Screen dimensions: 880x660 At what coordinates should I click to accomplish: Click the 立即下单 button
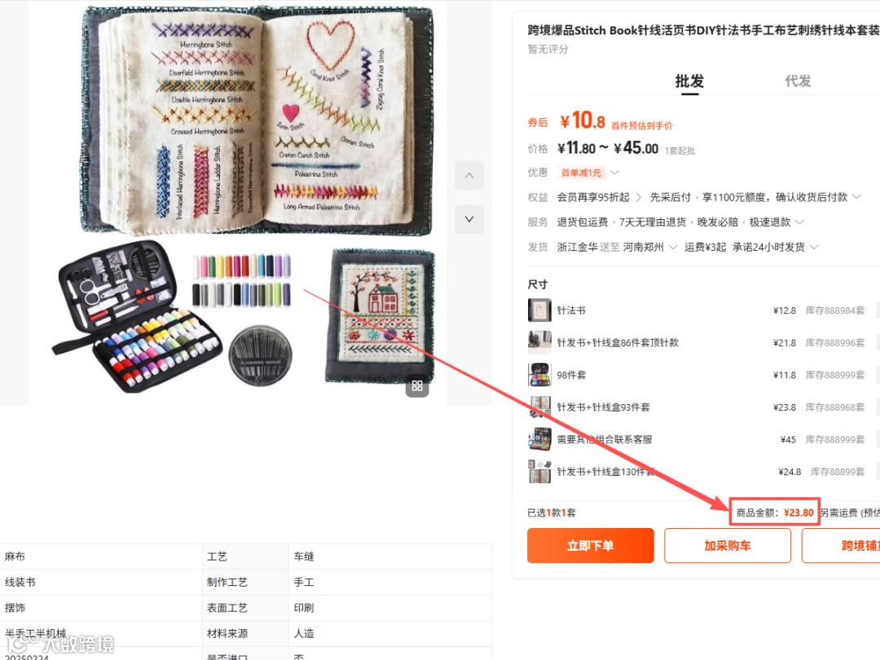[591, 545]
